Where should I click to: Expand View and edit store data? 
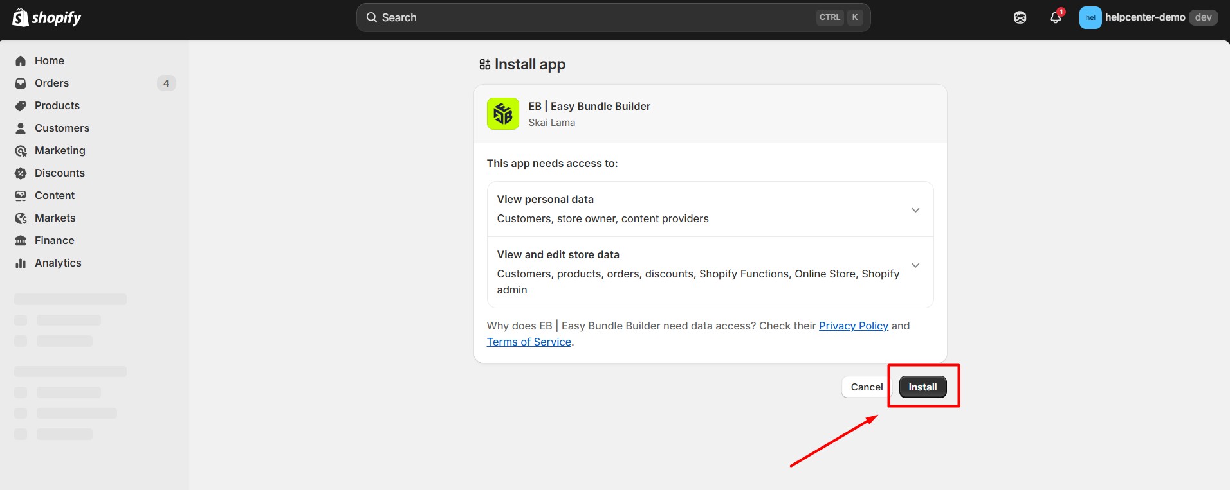click(x=915, y=265)
